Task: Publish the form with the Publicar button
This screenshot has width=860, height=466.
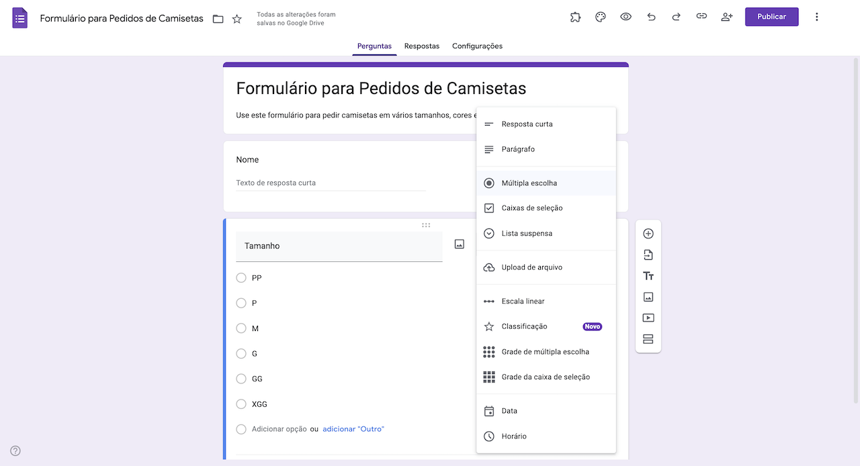Action: pos(771,16)
